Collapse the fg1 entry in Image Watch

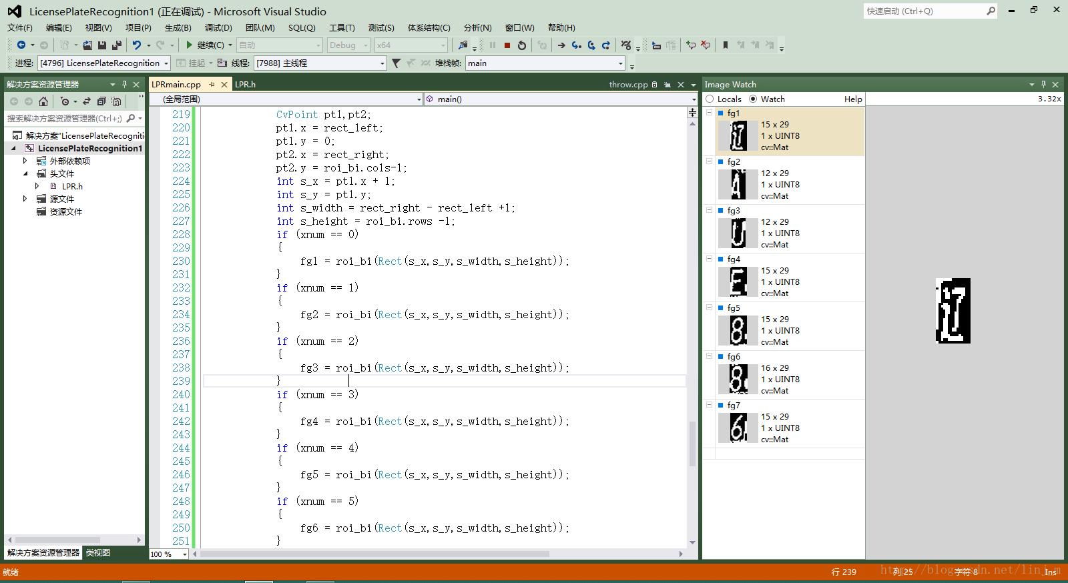[709, 113]
